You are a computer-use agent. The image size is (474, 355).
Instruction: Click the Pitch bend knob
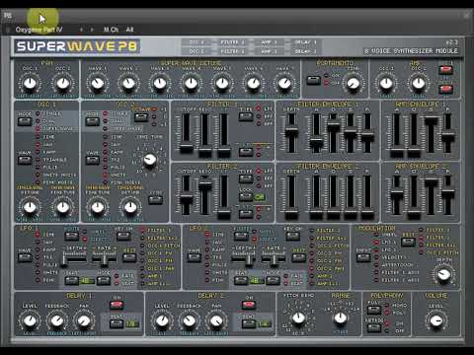[x=299, y=318]
